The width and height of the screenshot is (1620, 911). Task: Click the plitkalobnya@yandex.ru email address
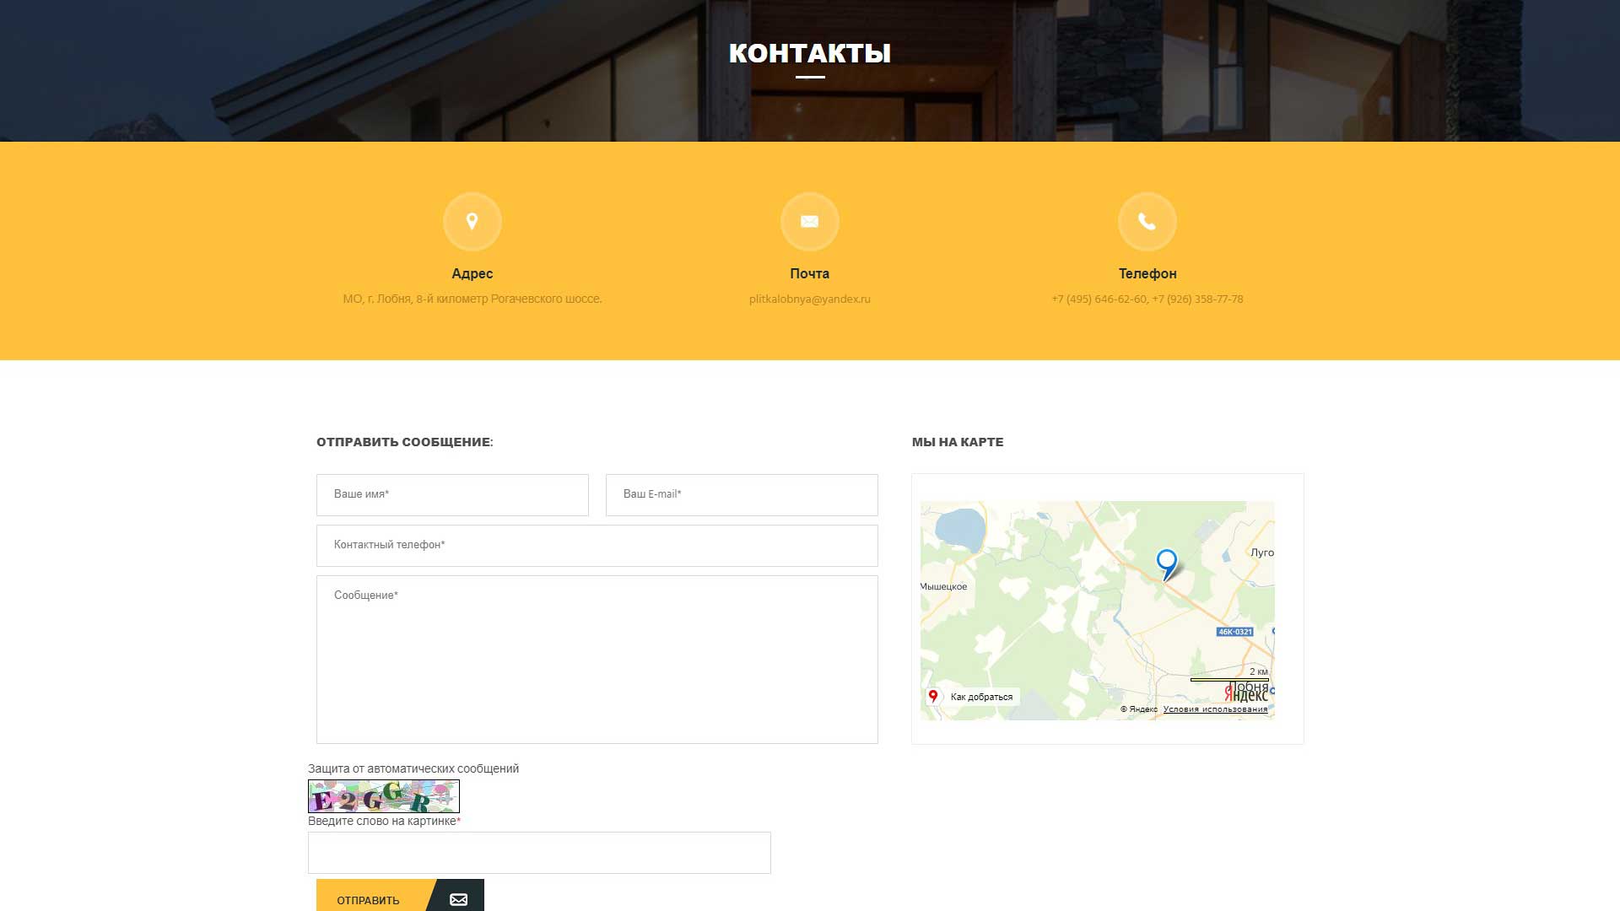[809, 299]
